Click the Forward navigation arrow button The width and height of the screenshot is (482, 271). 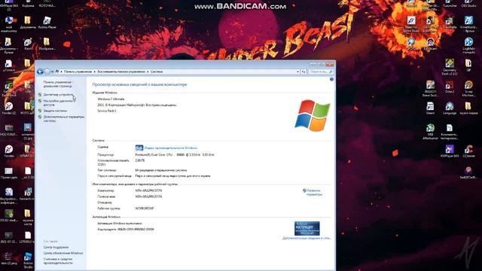[47, 72]
